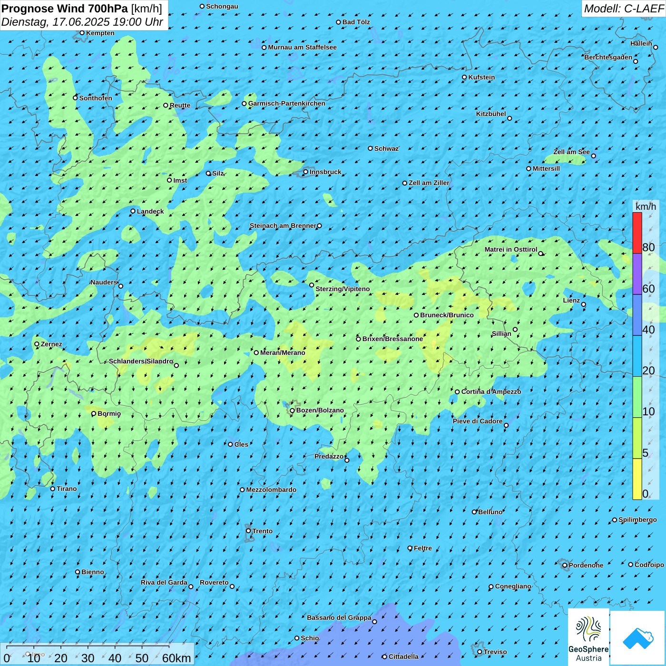Click the yellow 0-5 km/h legend swatch
This screenshot has width=666, height=666.
(637, 479)
